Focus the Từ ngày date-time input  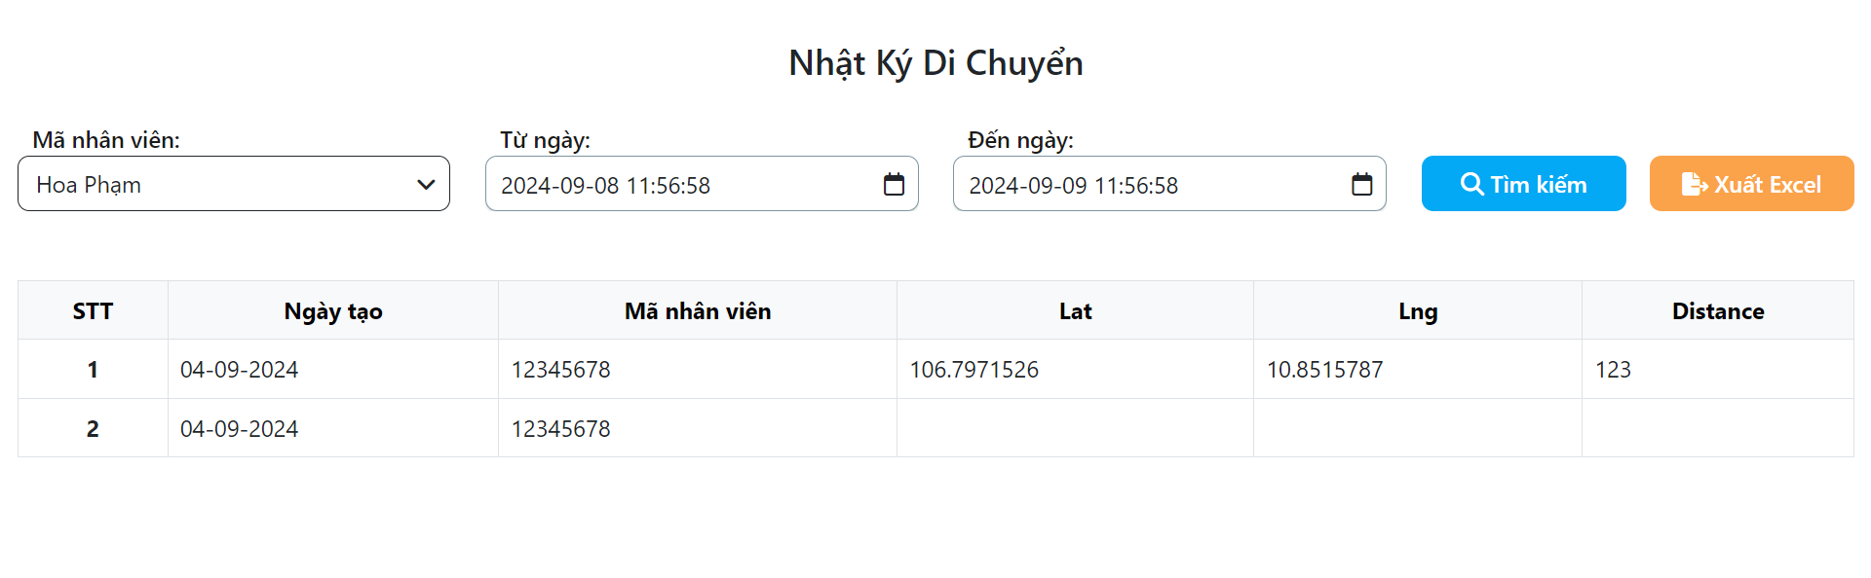(702, 184)
